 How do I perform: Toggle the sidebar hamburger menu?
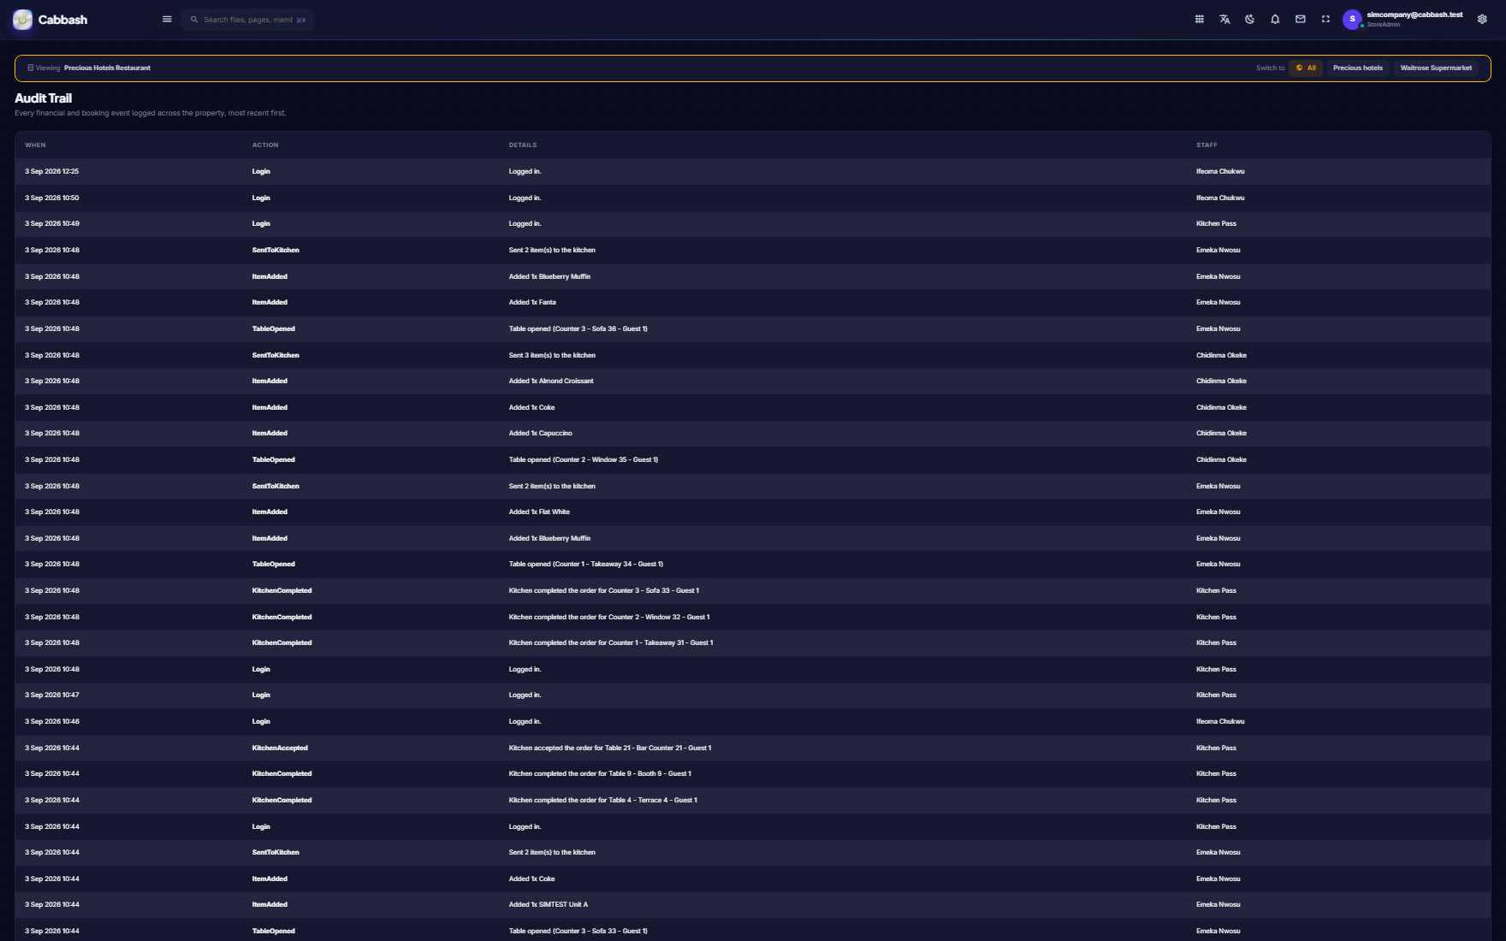click(x=167, y=20)
